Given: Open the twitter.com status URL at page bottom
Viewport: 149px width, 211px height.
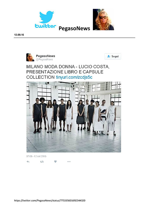Looking at the screenshot, I should point(50,201).
